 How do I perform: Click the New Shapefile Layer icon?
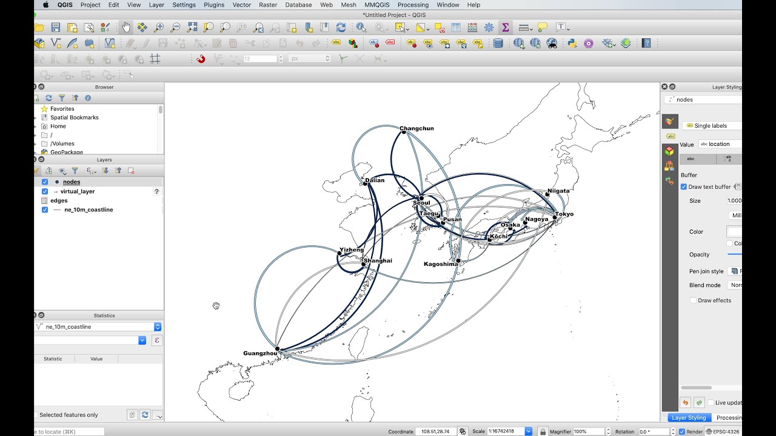point(56,43)
